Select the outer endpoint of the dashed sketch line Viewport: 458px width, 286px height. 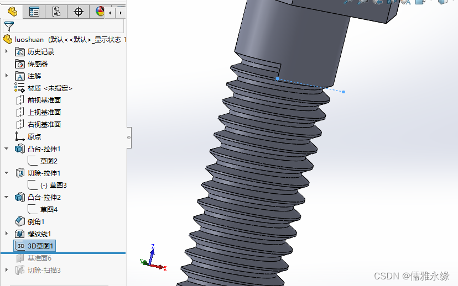tap(343, 92)
